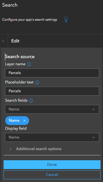Click the Placeholder text input field
Viewport: 103px width, 182px height.
point(52,91)
